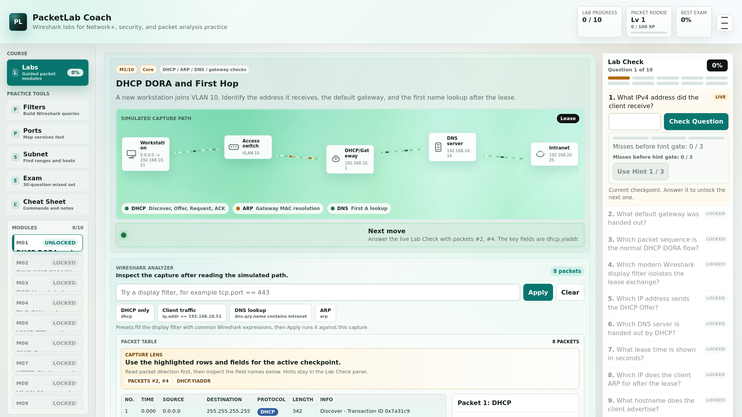Open the Filters practice tool
Viewport: 742px width, 417px height.
[48, 110]
